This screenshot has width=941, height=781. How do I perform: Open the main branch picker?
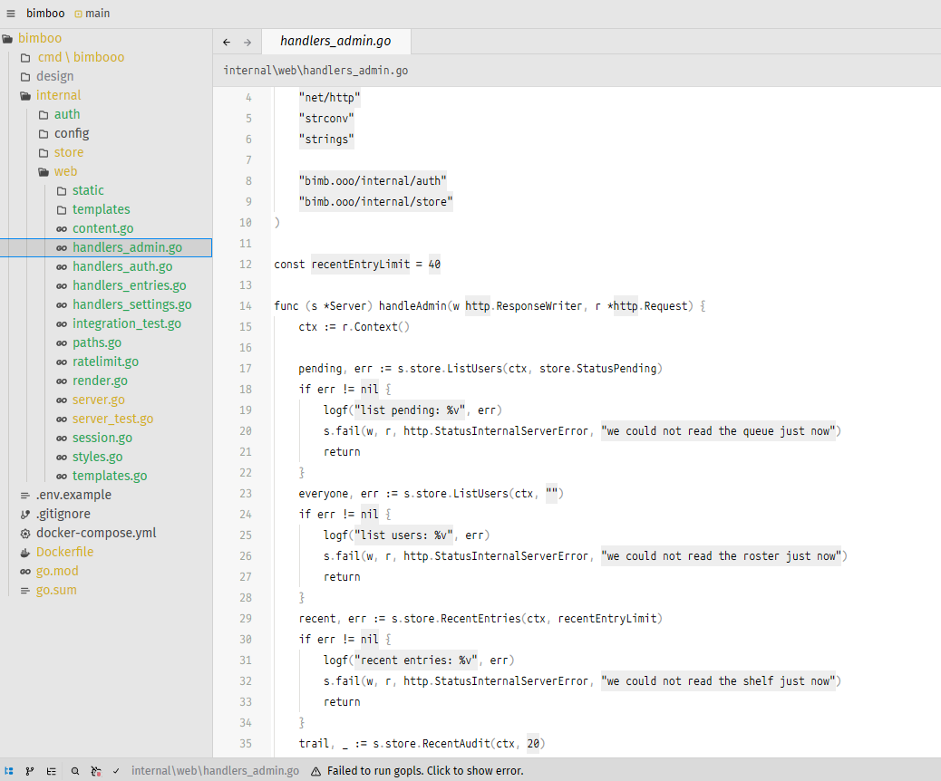(x=92, y=14)
